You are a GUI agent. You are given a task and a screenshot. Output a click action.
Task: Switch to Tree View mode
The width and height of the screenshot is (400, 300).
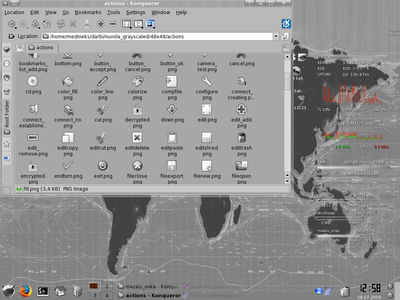tap(138, 24)
